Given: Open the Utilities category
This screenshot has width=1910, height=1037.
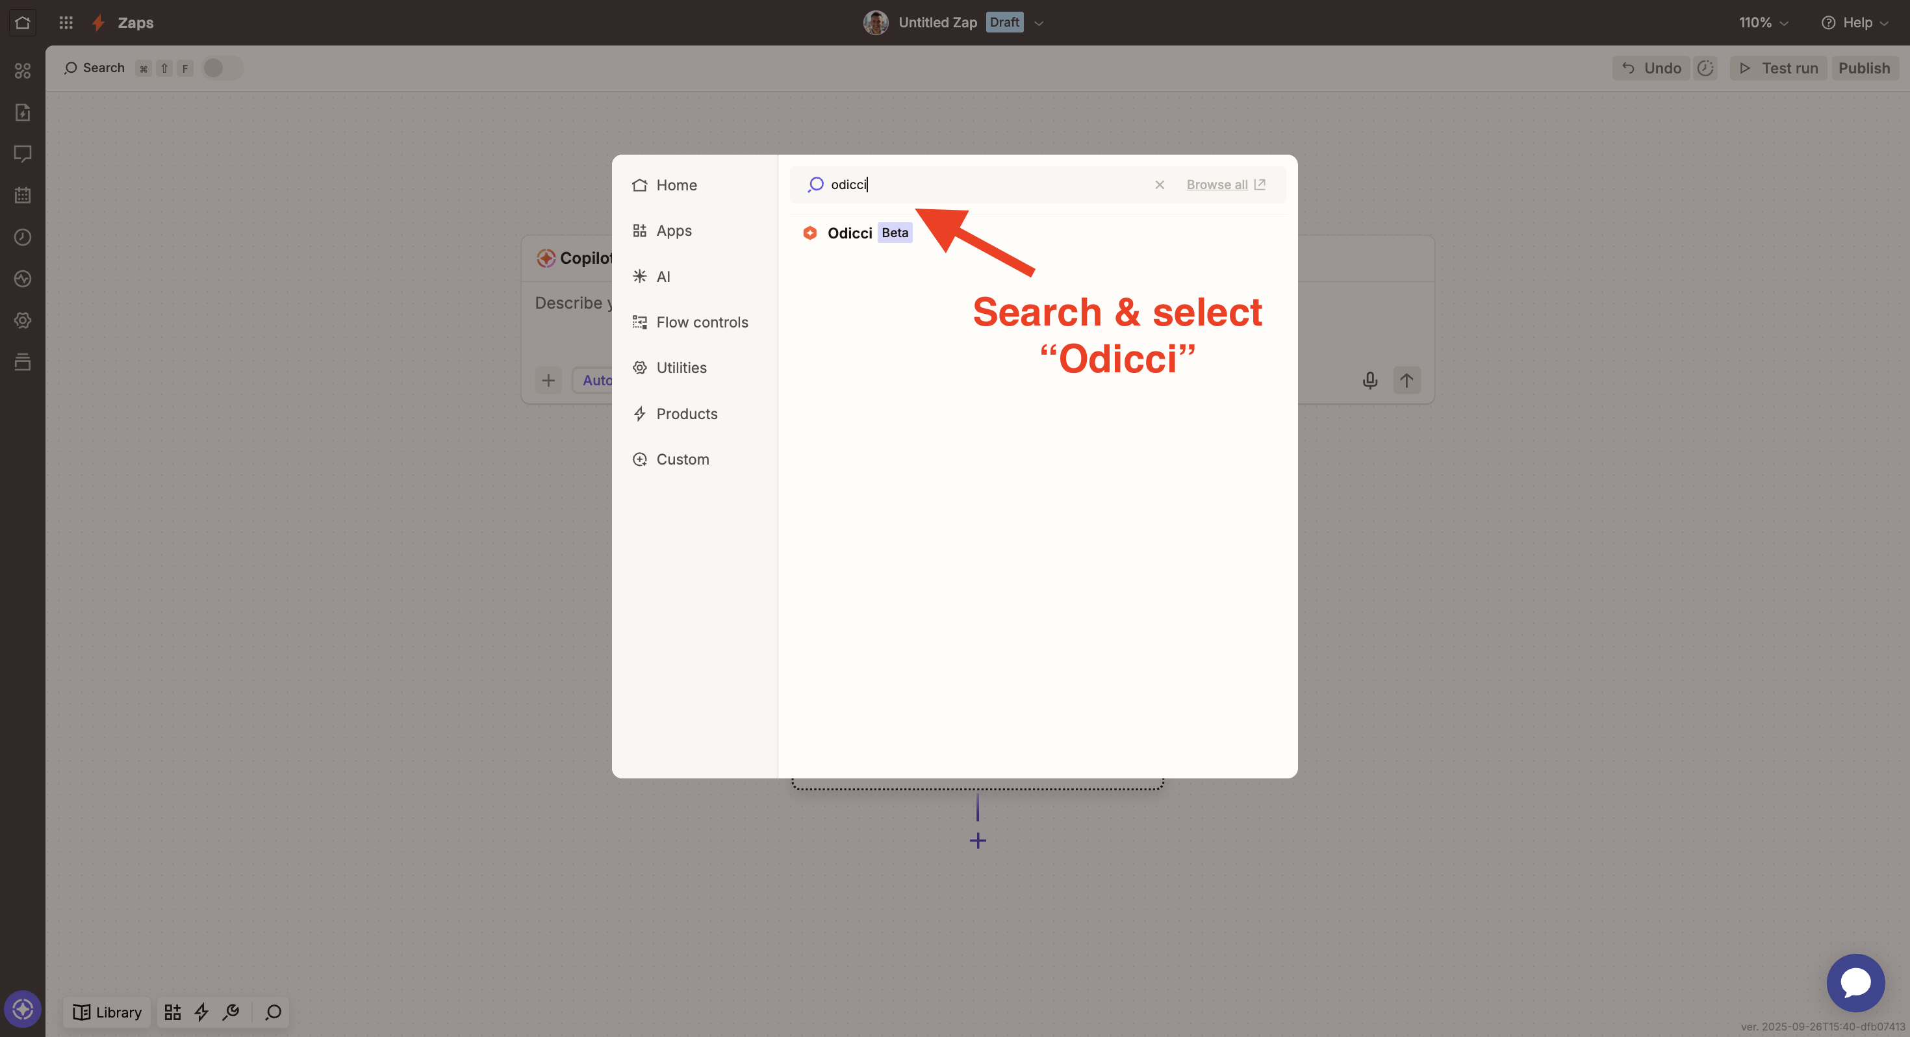Looking at the screenshot, I should [x=681, y=368].
